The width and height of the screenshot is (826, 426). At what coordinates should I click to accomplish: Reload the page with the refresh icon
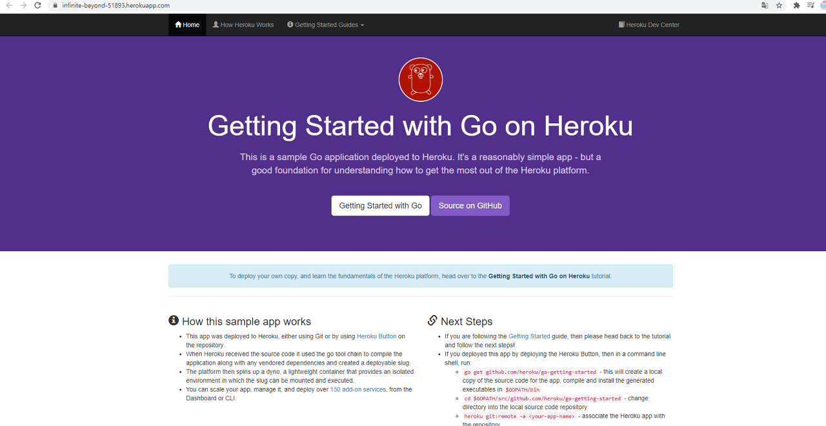coord(37,5)
